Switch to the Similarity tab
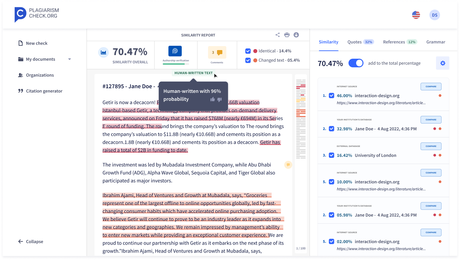This screenshot has width=460, height=260. 329,42
